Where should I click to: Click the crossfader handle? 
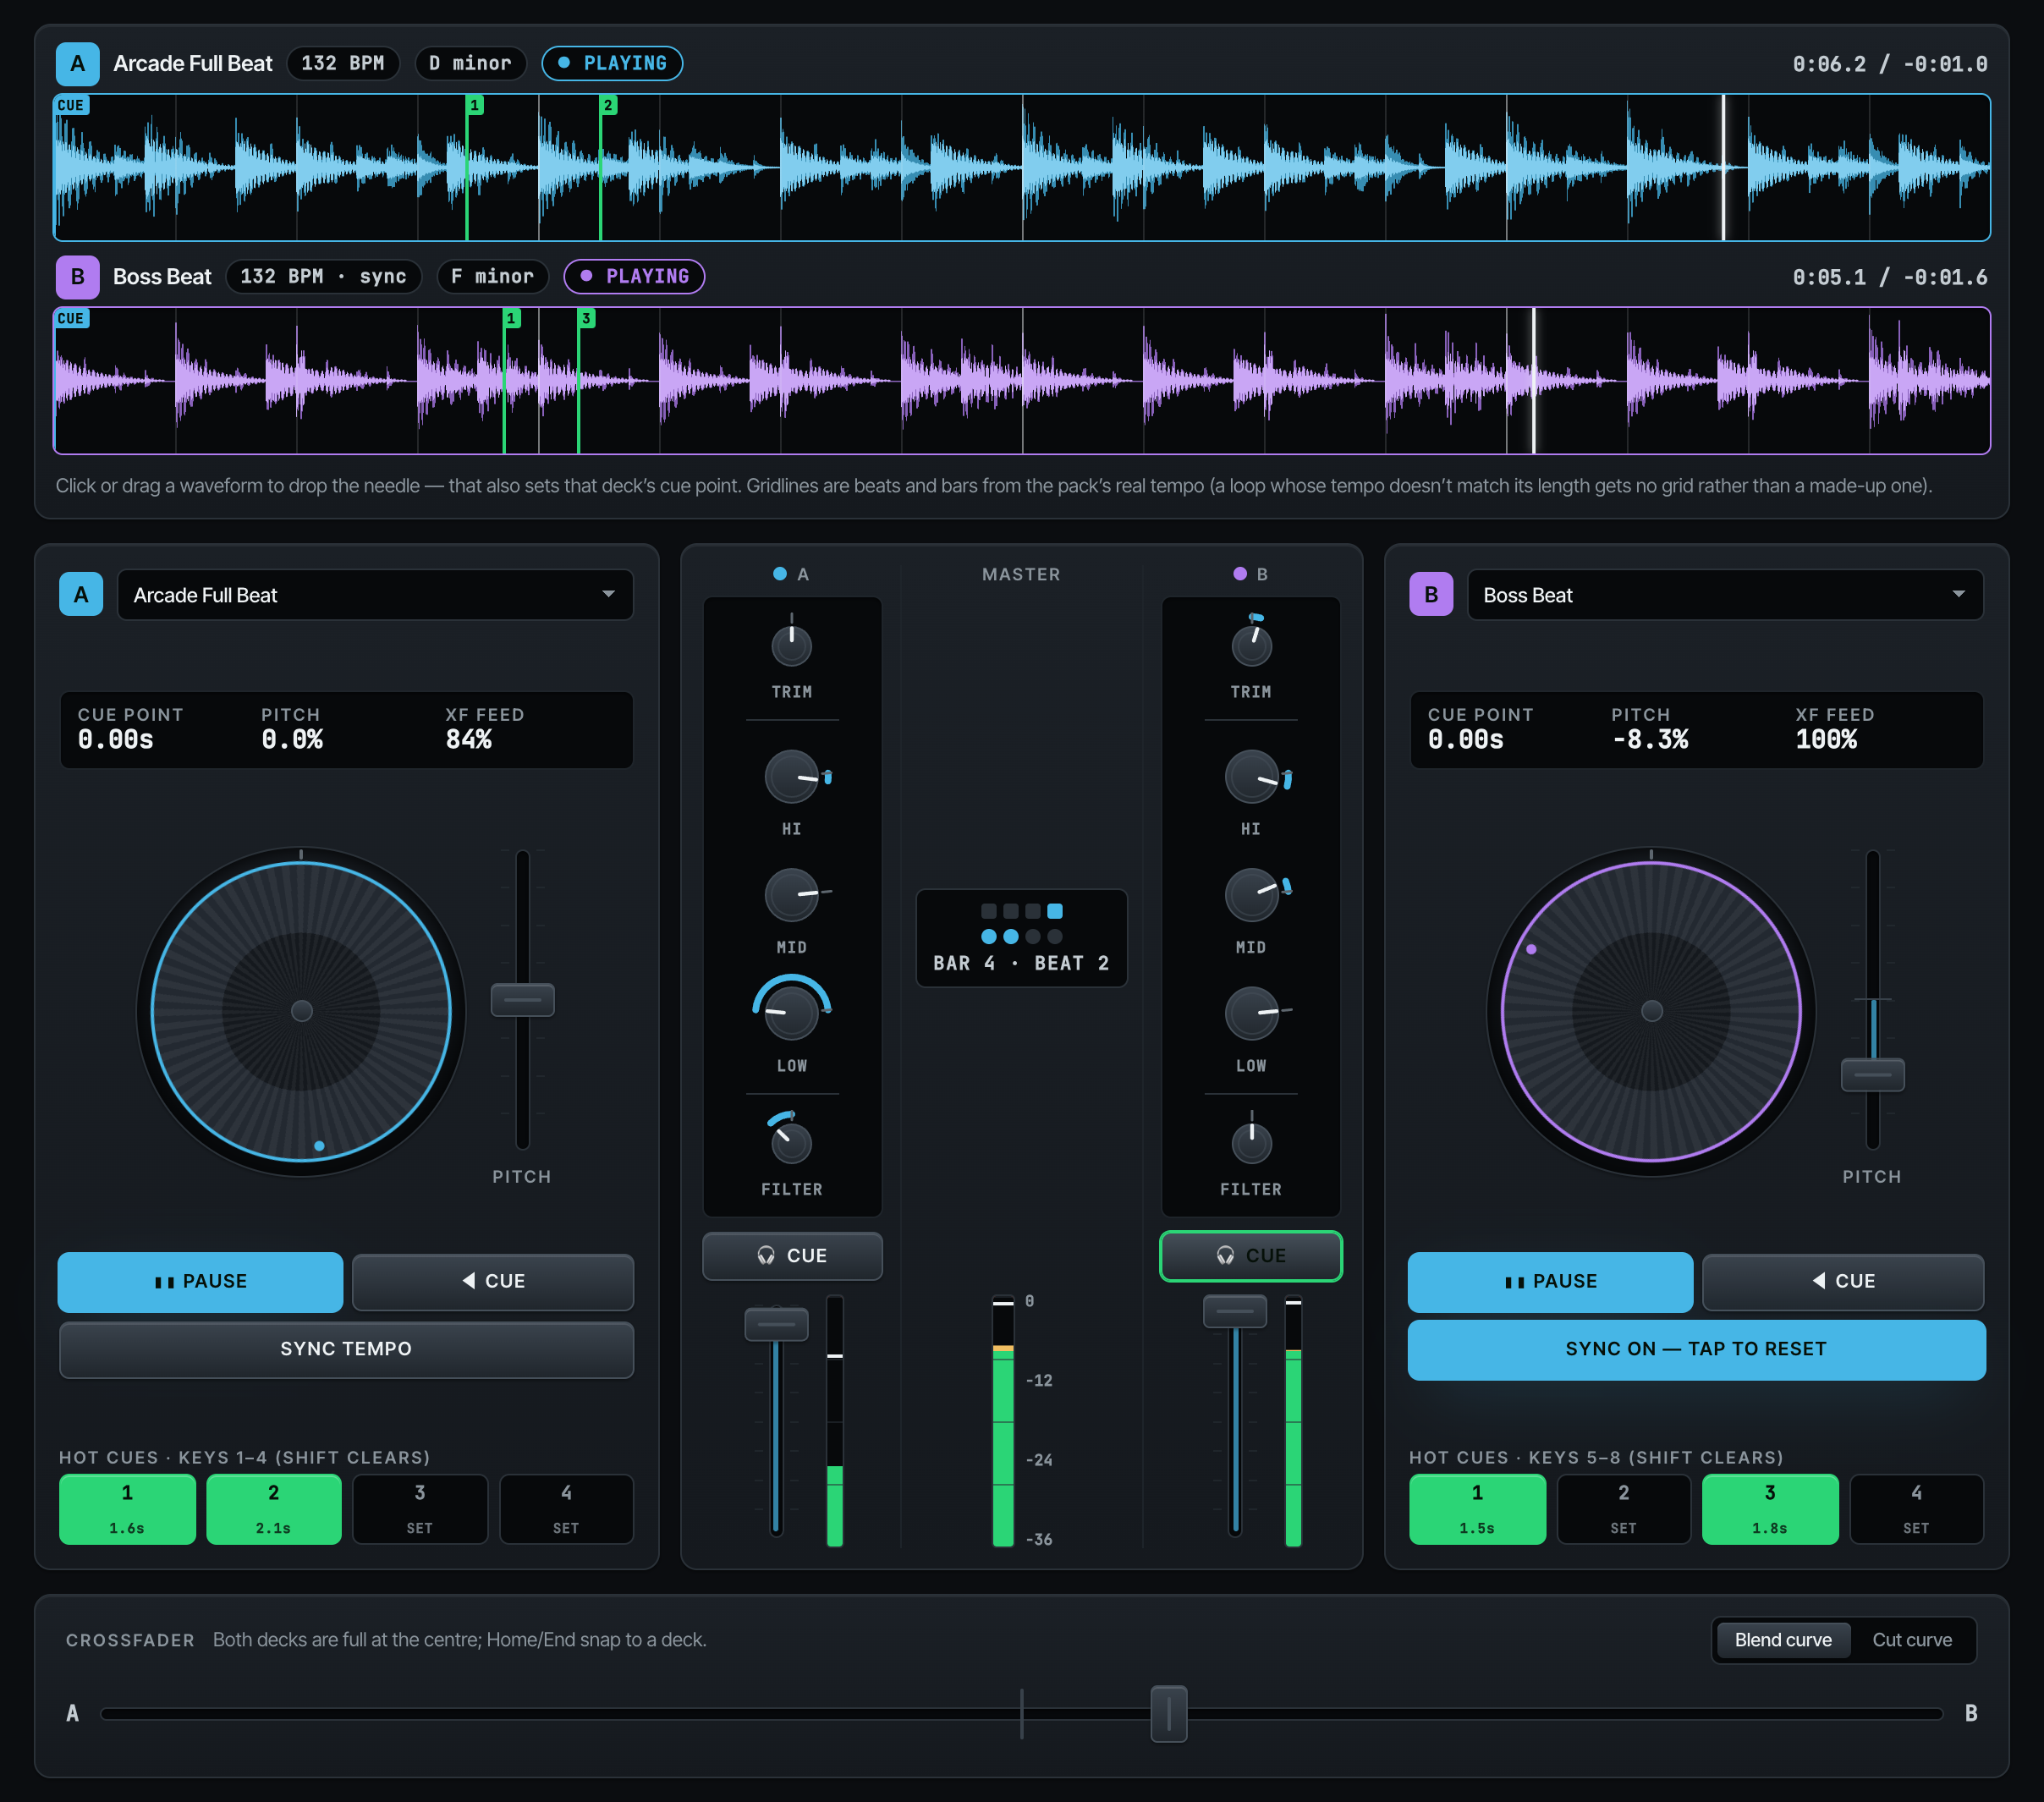click(1168, 1713)
